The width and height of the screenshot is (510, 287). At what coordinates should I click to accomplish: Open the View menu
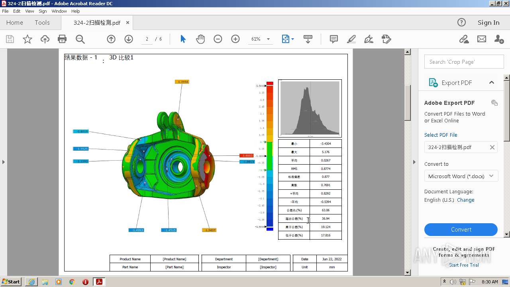click(x=29, y=11)
